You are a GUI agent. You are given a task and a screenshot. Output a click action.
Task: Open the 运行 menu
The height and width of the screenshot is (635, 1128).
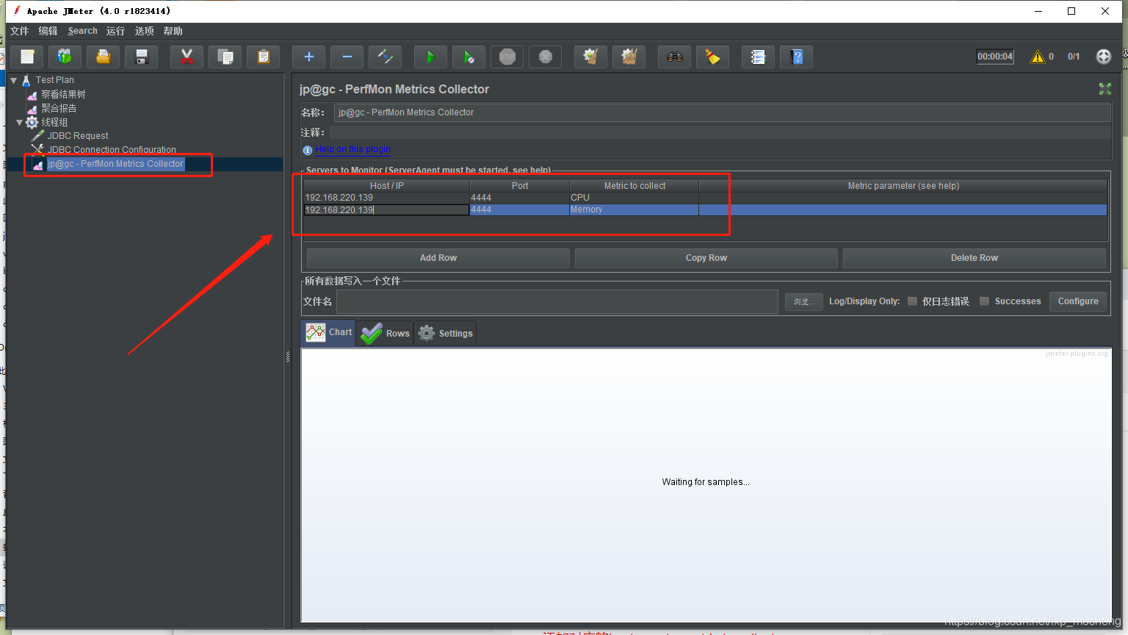click(x=115, y=31)
